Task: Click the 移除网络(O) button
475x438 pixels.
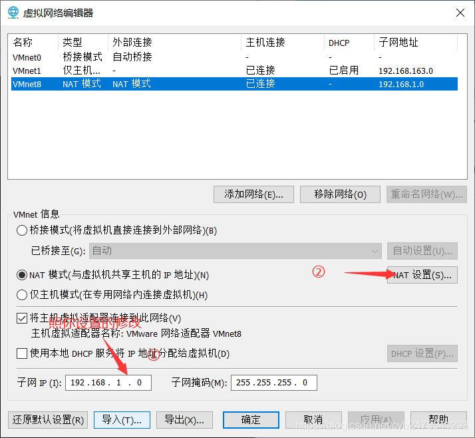Action: pyautogui.click(x=340, y=194)
